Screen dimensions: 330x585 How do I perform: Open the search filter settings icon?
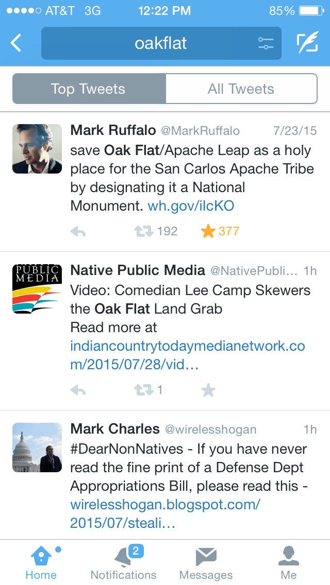(x=266, y=43)
